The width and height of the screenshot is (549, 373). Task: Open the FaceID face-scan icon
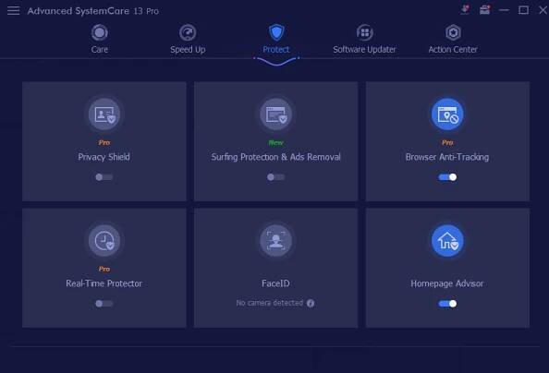click(x=276, y=240)
